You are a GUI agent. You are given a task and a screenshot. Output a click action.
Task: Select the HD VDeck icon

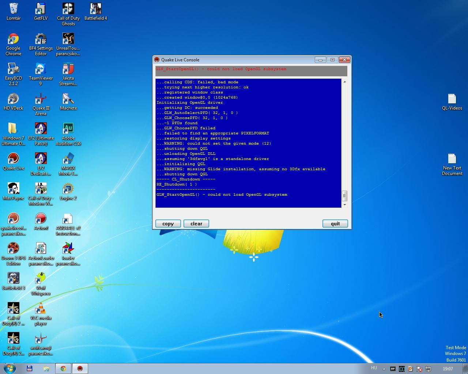(x=14, y=102)
